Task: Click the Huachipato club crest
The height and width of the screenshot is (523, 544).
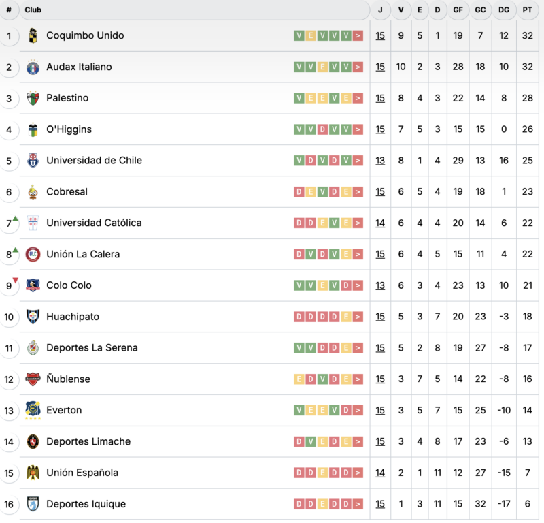Action: tap(33, 317)
